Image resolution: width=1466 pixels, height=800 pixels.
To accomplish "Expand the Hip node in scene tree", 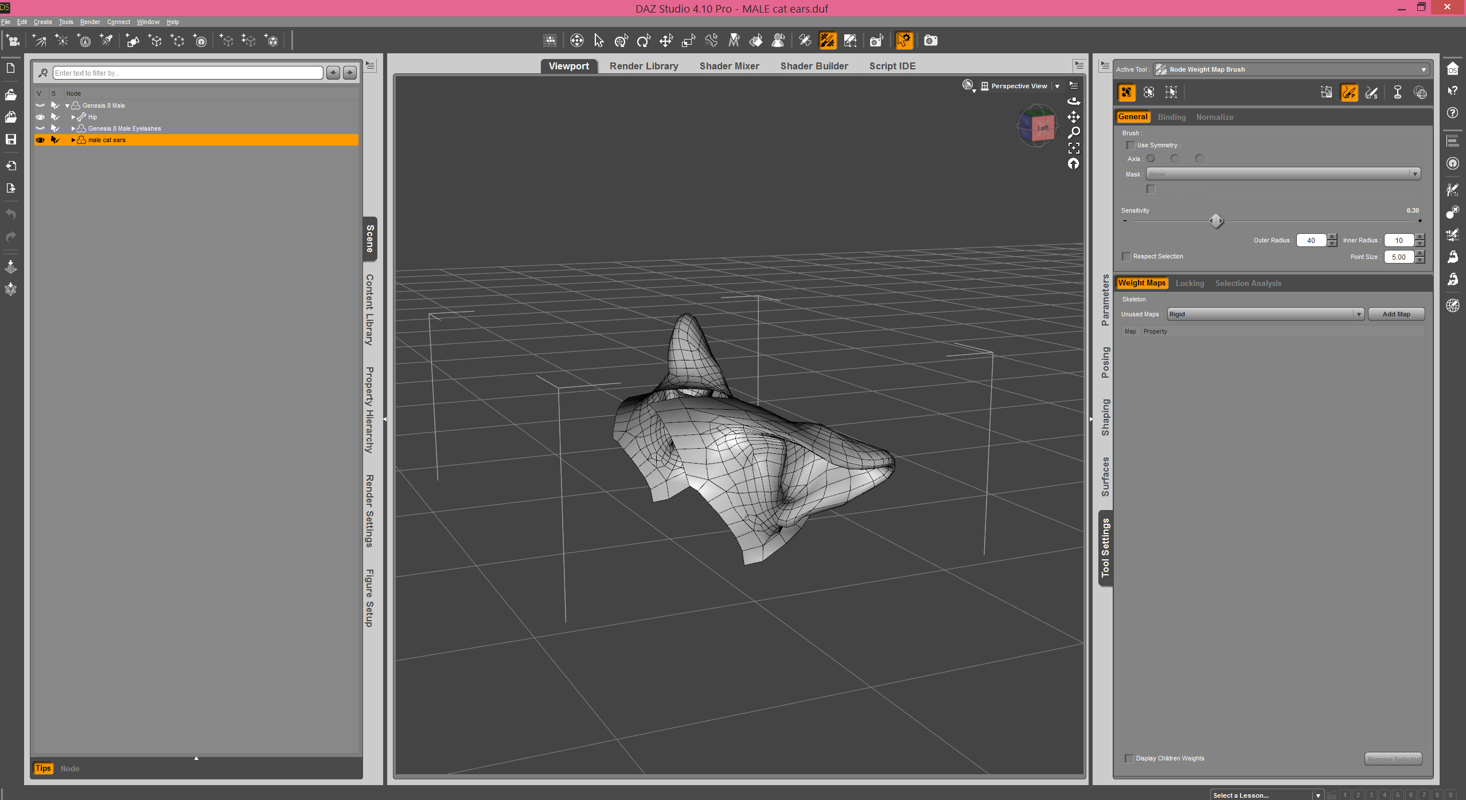I will point(73,117).
